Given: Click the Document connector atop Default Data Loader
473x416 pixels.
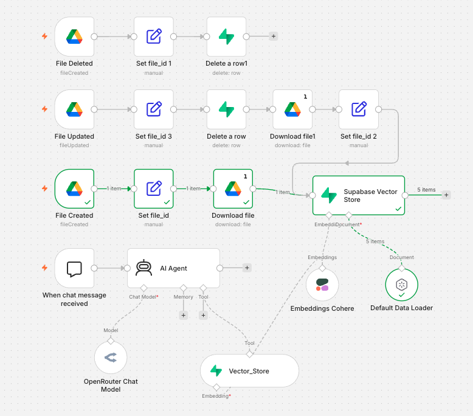Looking at the screenshot, I should [x=401, y=268].
